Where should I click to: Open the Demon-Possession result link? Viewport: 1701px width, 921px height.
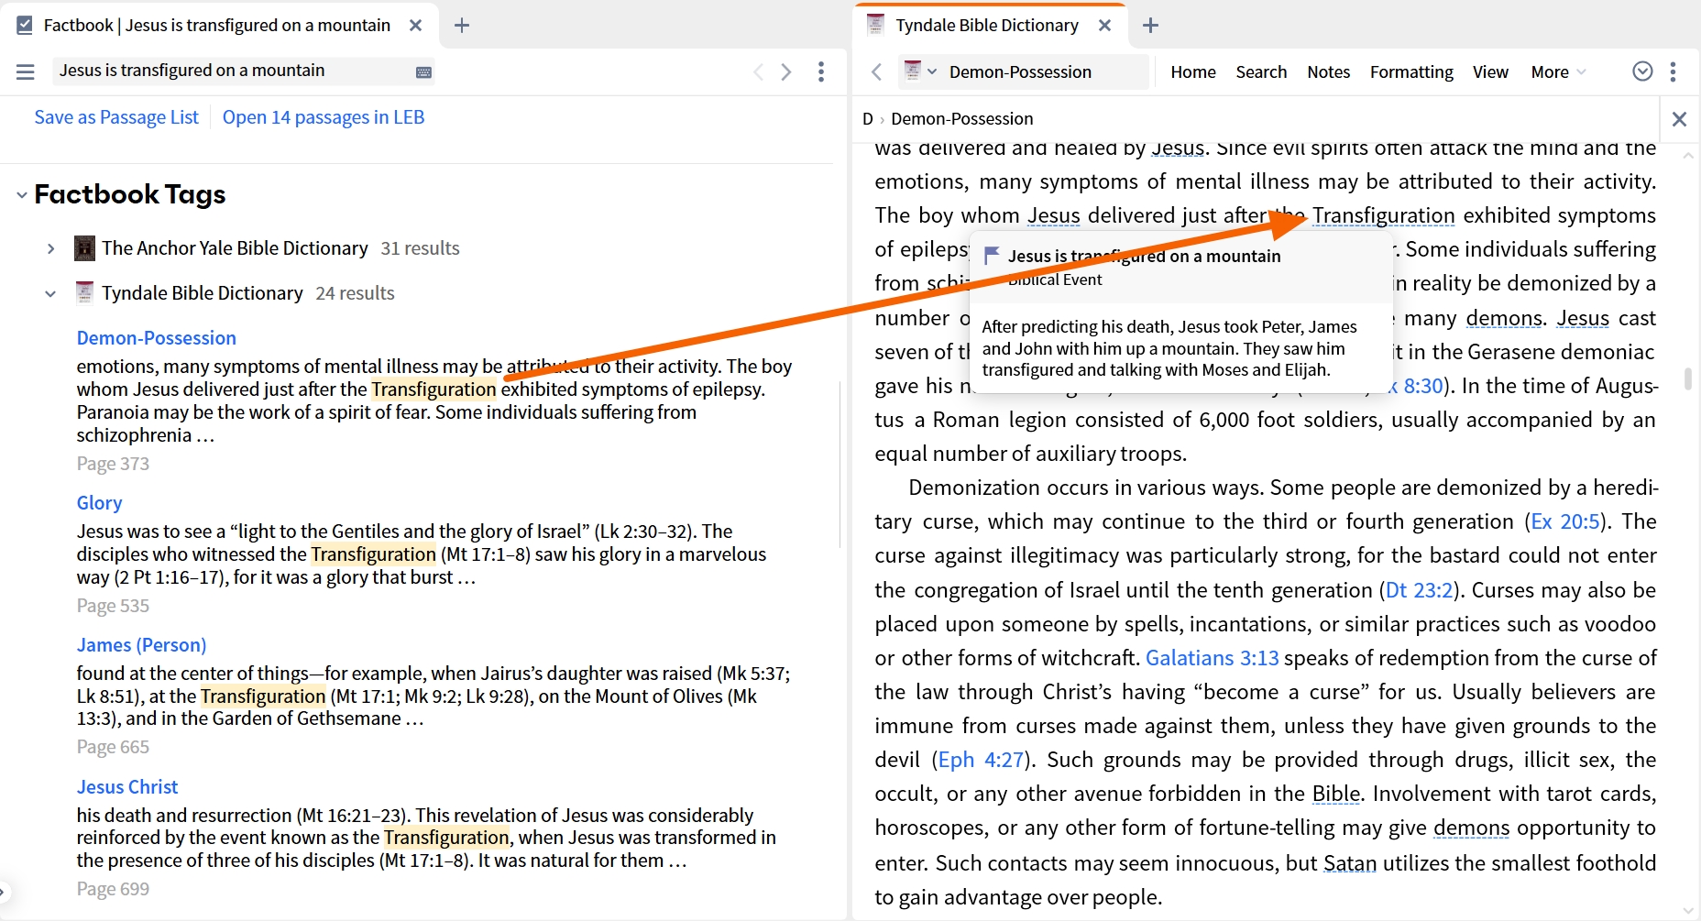[x=157, y=338]
